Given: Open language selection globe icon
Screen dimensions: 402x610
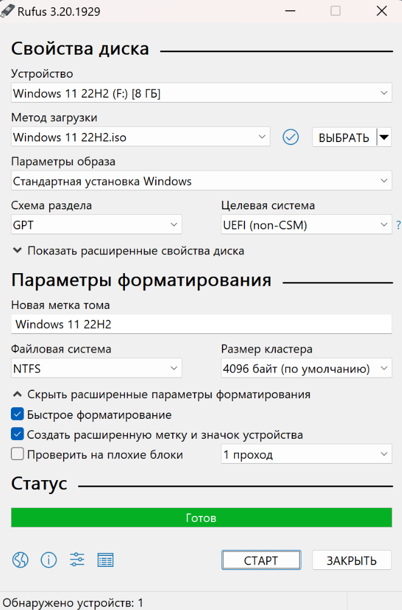Looking at the screenshot, I should tap(20, 560).
